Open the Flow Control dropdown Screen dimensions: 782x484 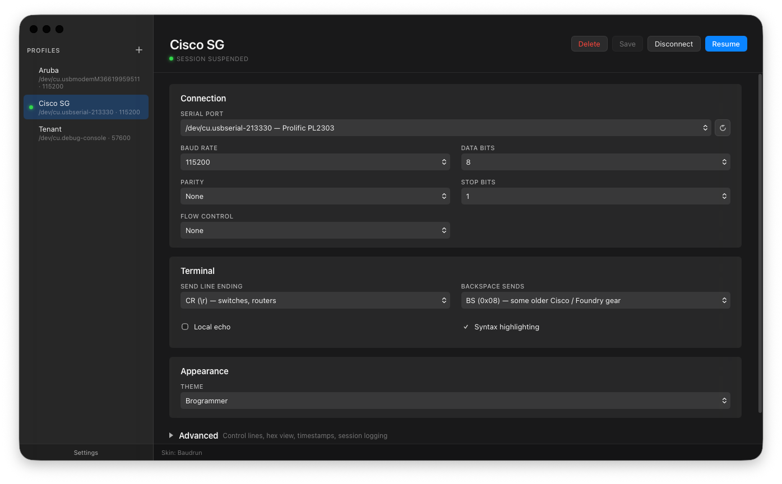coord(315,230)
